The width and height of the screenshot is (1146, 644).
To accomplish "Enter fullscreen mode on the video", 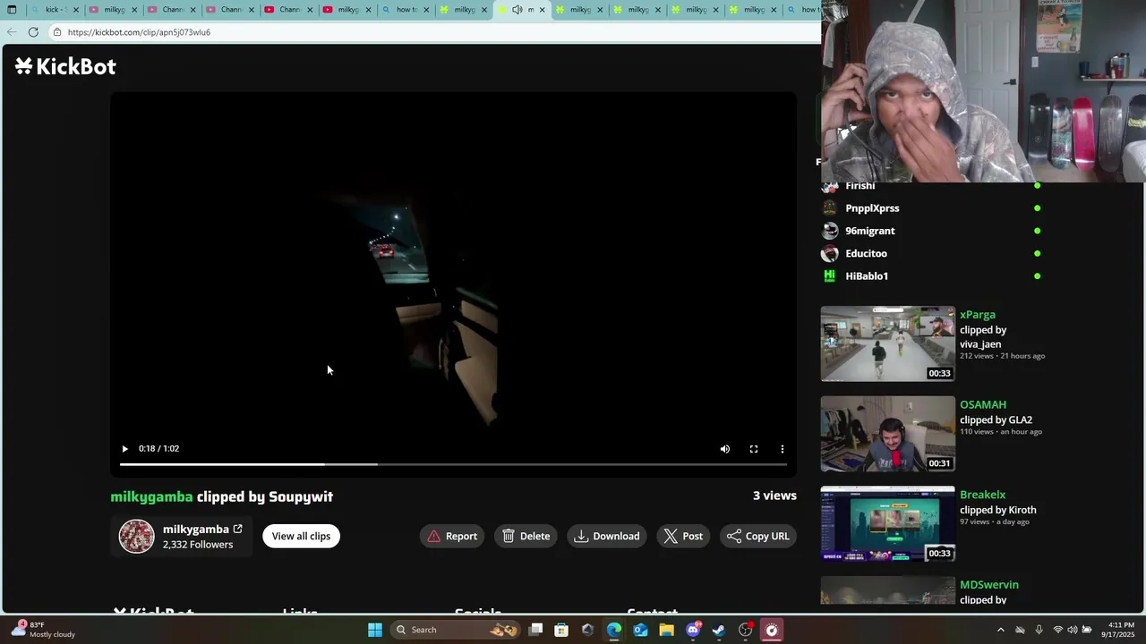I will point(754,449).
